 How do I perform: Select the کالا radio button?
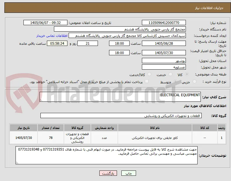click(x=187, y=74)
